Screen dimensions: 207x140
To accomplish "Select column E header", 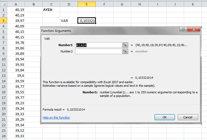I will click(x=87, y=4).
